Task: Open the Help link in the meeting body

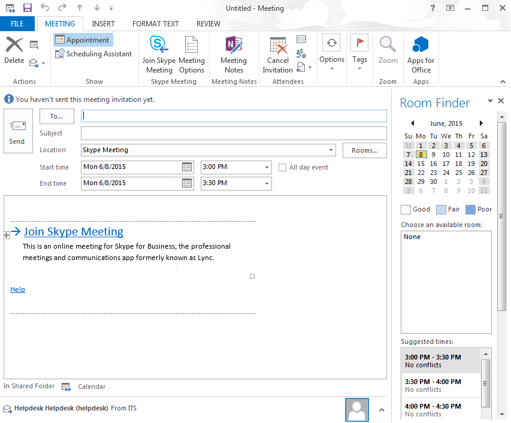Action: tap(17, 289)
